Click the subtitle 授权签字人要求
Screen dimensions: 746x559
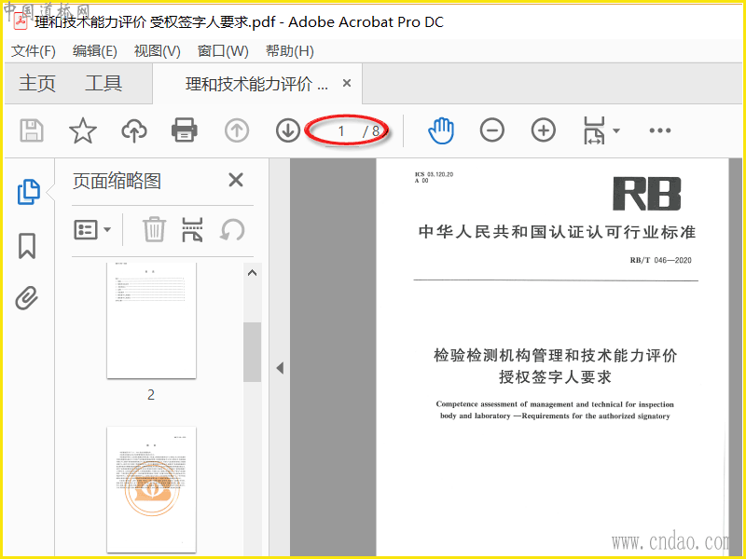(x=555, y=377)
